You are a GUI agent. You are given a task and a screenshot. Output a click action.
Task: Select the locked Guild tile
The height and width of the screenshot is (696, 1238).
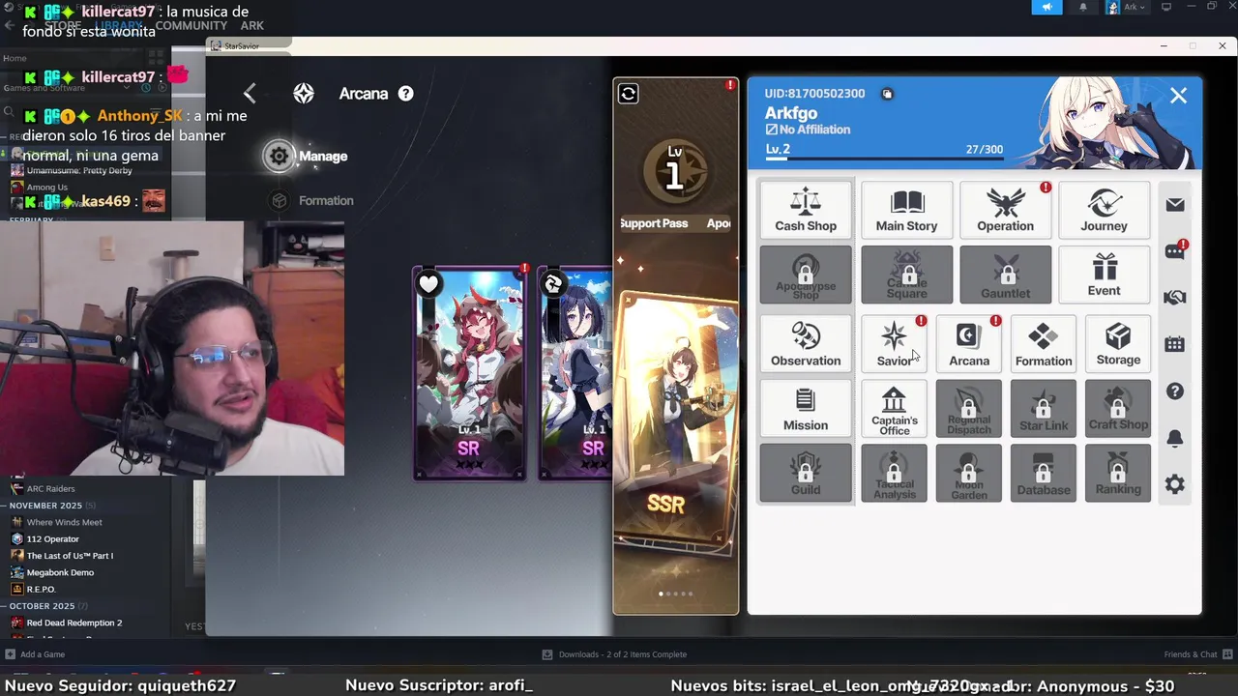806,473
